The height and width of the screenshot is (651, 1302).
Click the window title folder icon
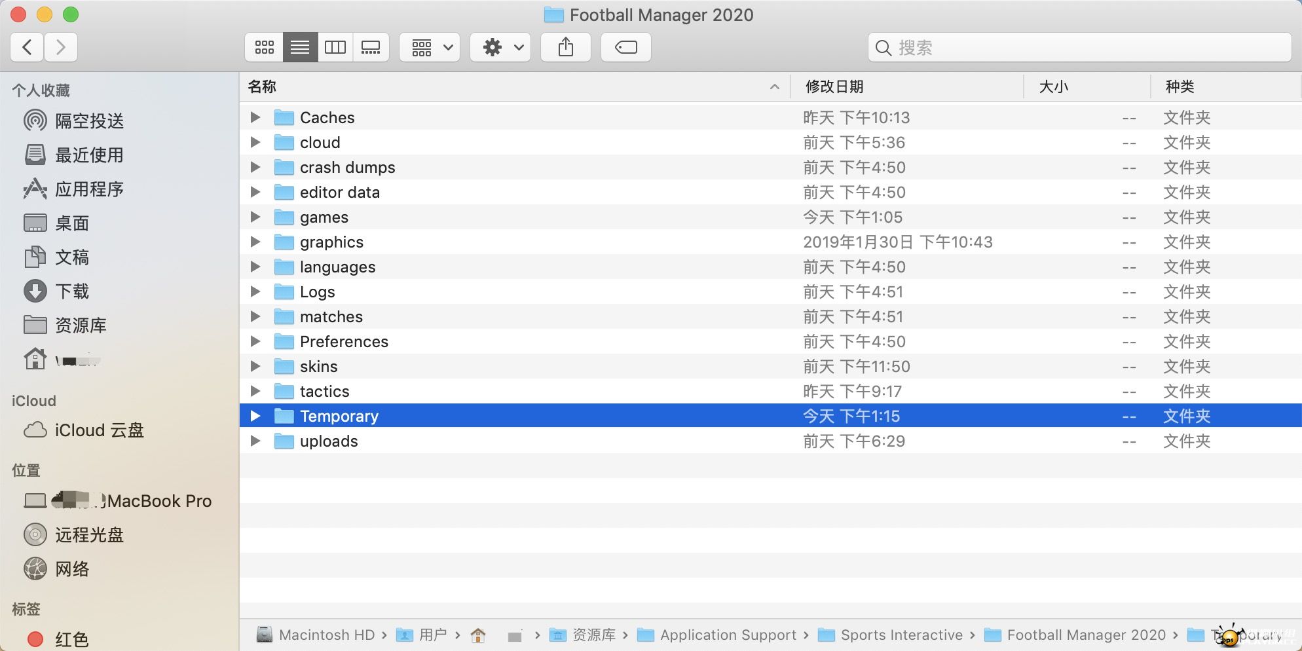click(x=554, y=14)
